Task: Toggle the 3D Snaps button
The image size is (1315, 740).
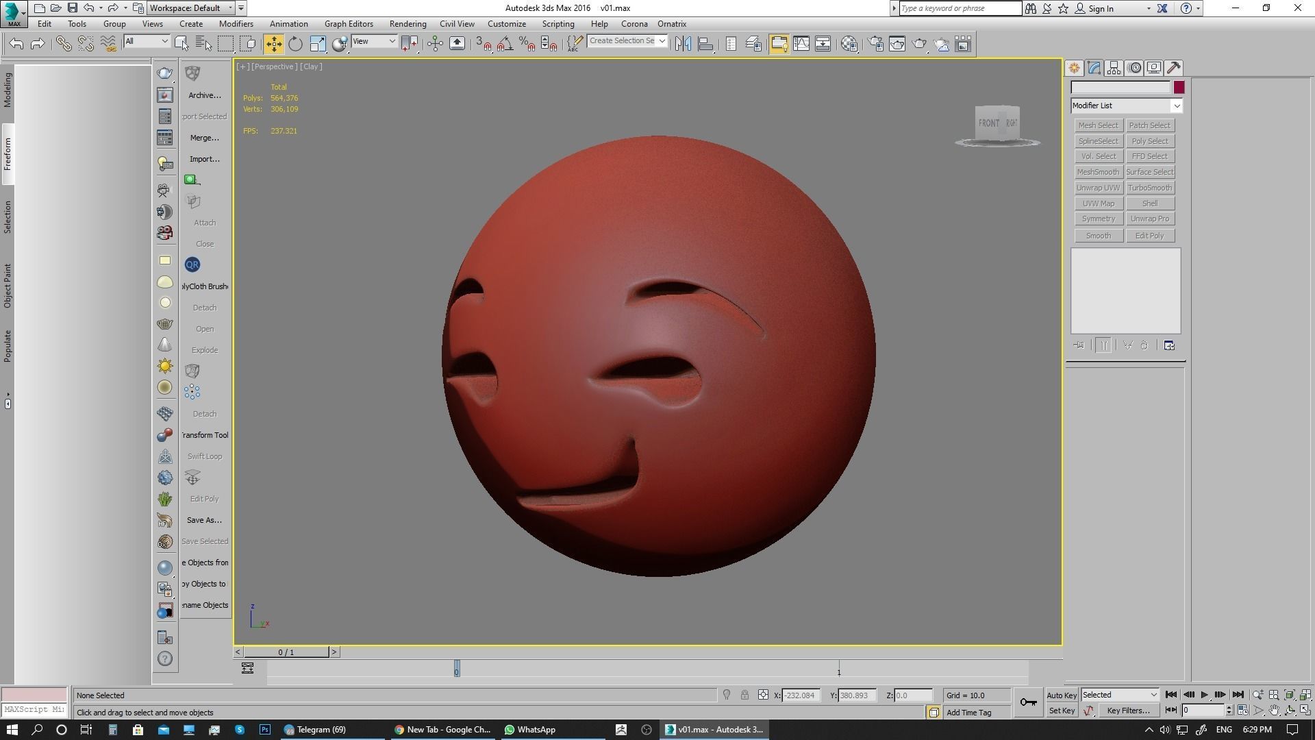Action: (x=484, y=44)
